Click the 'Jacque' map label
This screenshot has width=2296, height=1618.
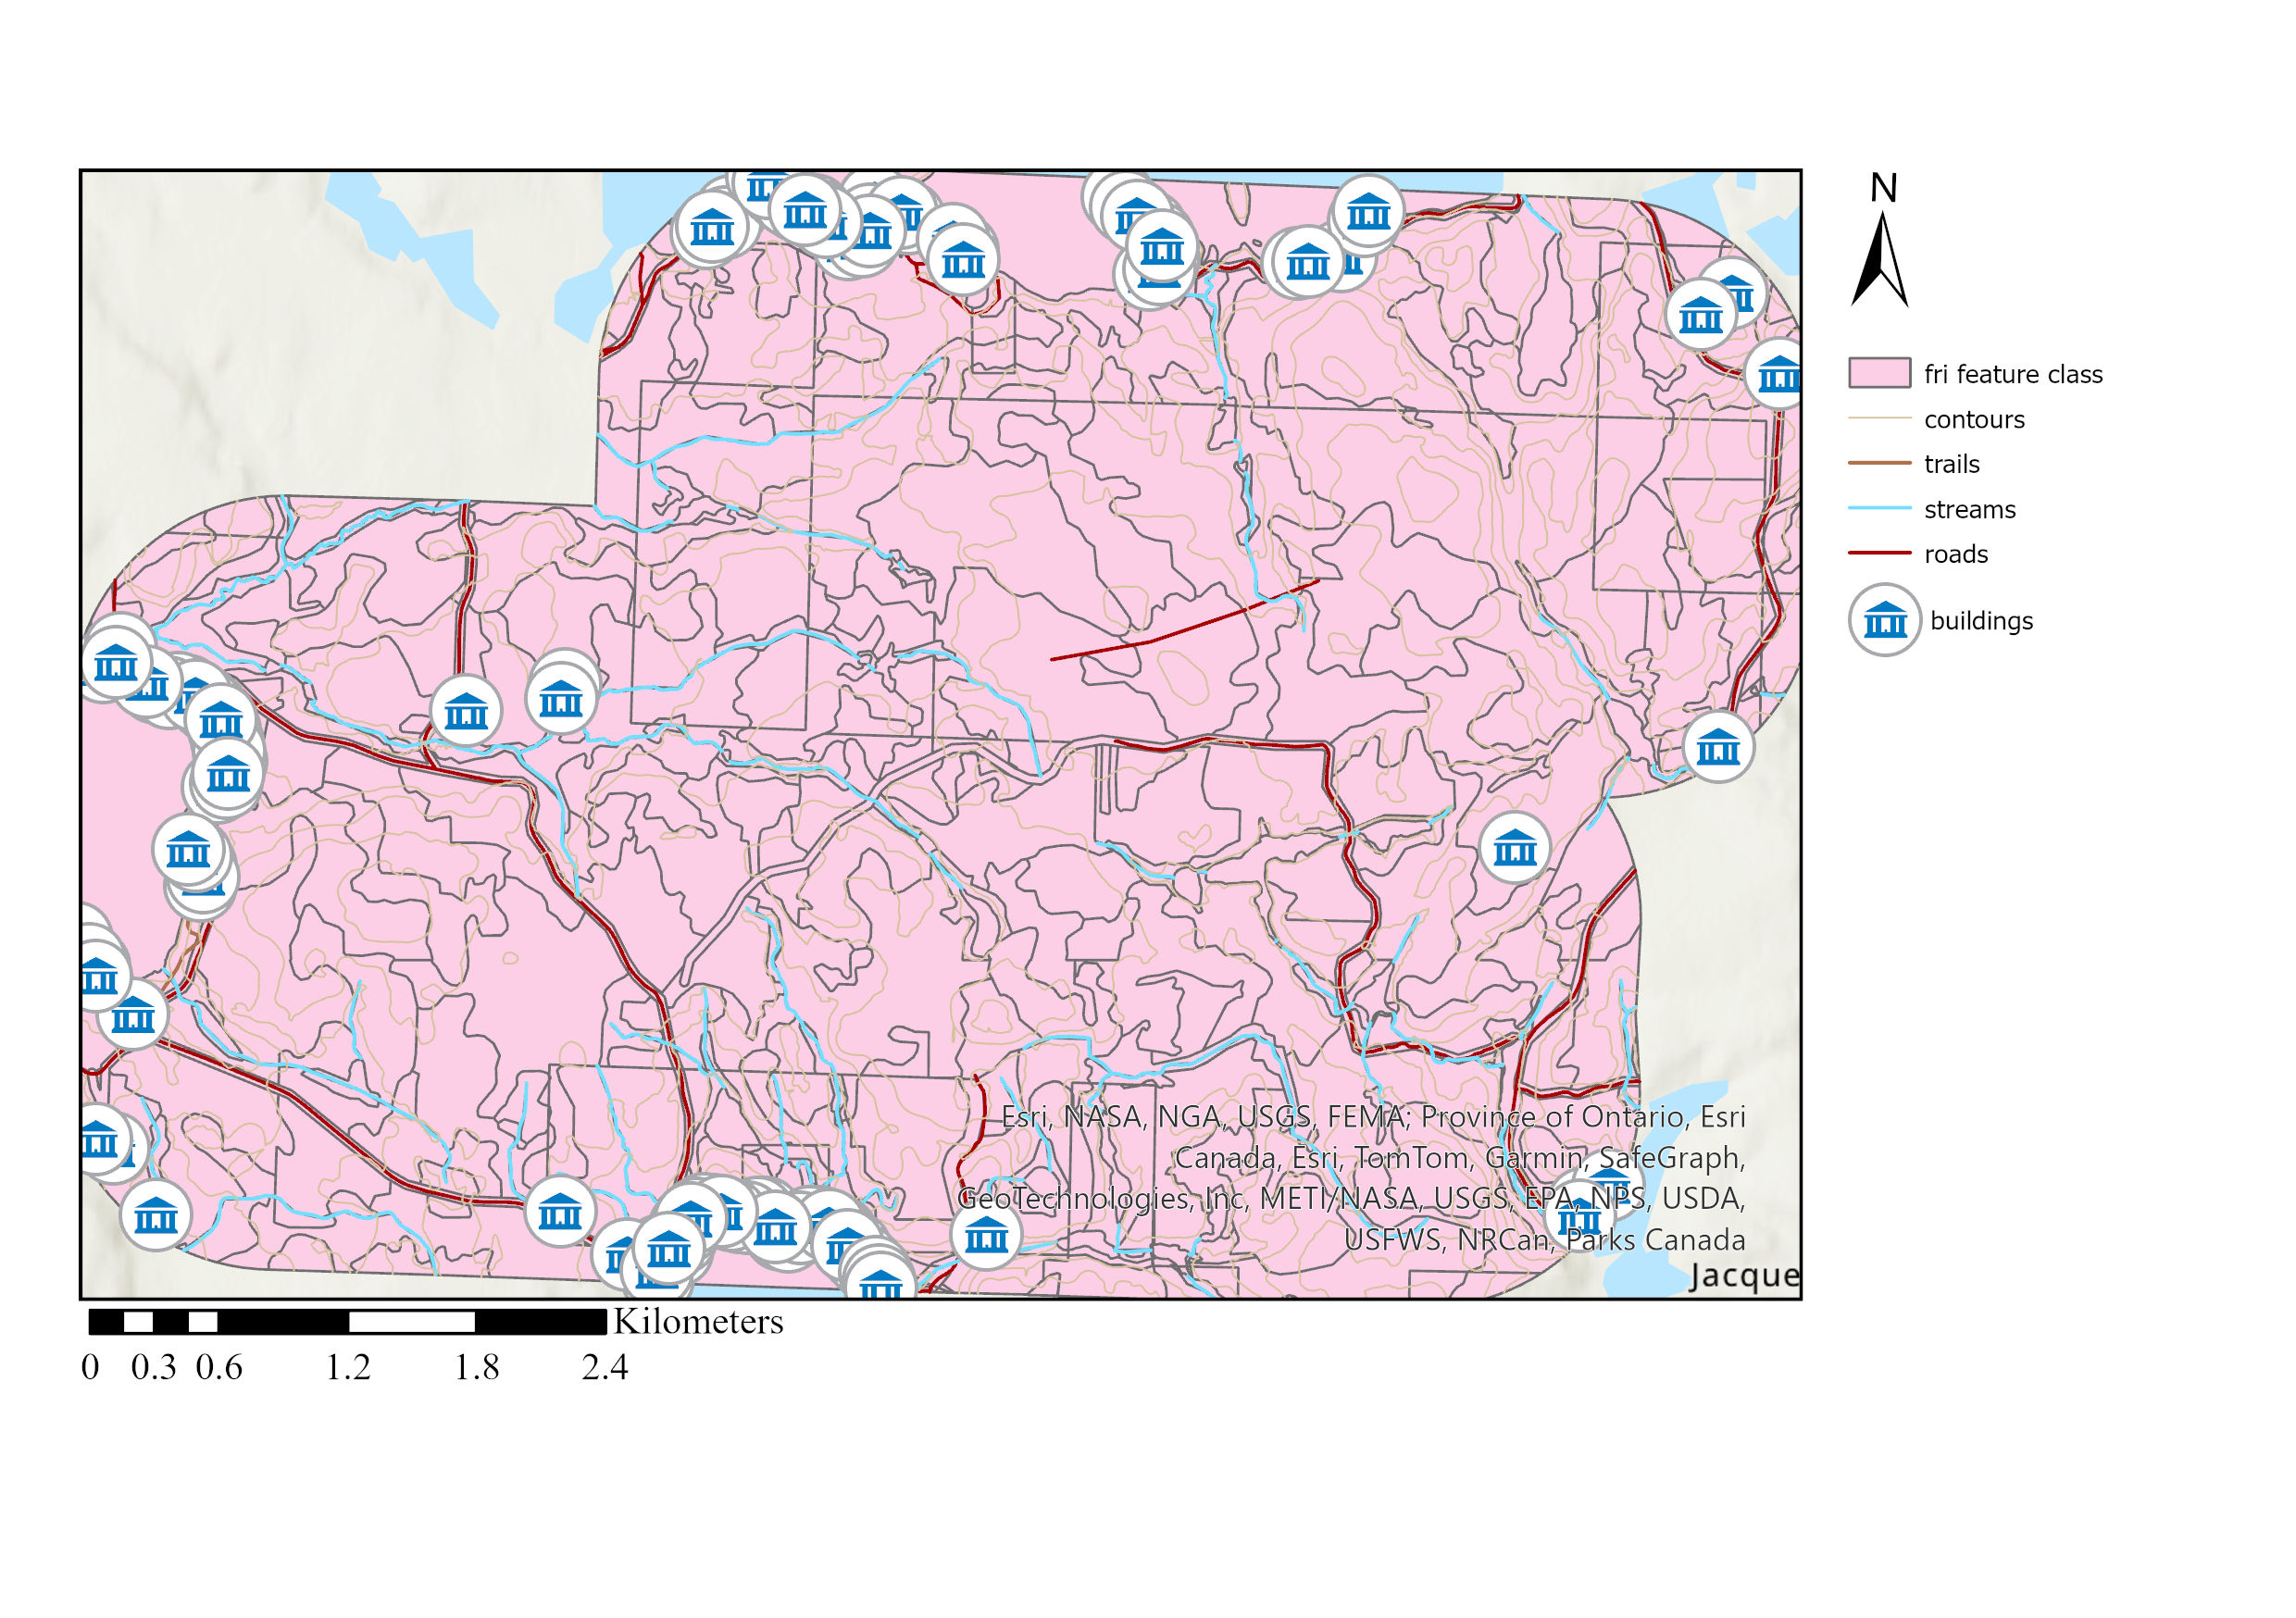point(1744,1276)
